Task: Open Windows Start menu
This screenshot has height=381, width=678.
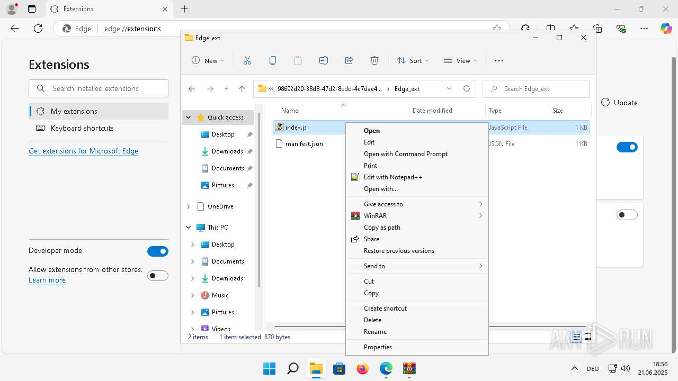Action: point(270,368)
